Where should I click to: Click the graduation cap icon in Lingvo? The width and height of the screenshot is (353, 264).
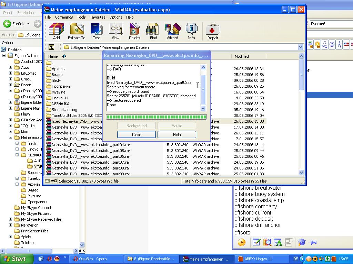click(x=301, y=242)
